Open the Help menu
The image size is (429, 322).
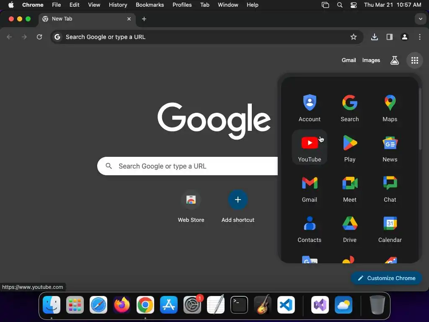point(252,5)
